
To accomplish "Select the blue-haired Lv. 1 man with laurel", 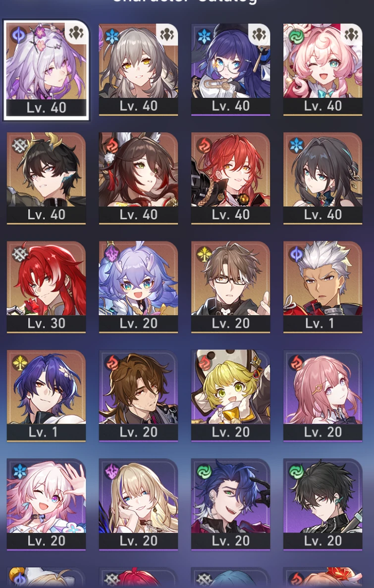I will click(x=46, y=396).
